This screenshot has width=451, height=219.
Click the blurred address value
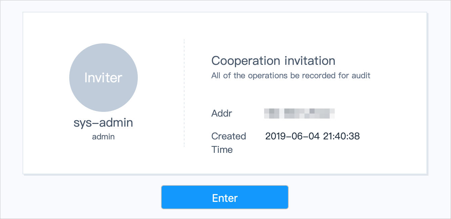(x=299, y=114)
